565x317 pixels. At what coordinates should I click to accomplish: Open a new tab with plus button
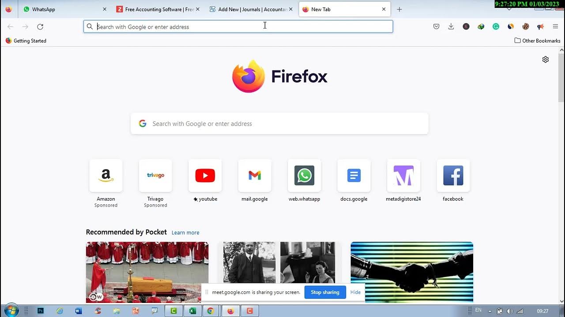[x=399, y=9]
